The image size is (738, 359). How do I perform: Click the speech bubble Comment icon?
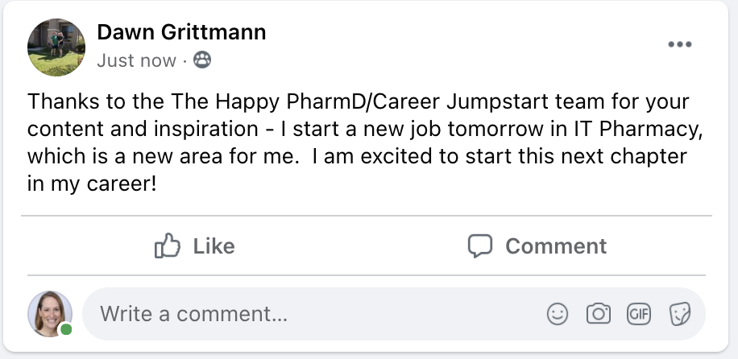tap(480, 246)
